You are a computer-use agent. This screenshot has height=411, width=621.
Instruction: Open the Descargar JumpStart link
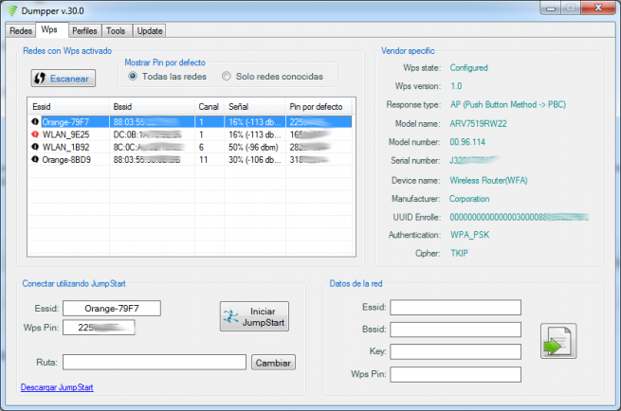(57, 387)
